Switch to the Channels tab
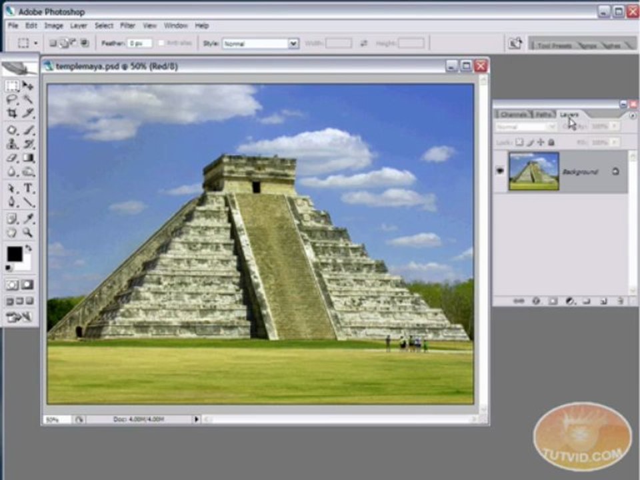This screenshot has width=640, height=480. click(513, 114)
